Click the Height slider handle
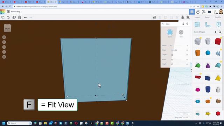The image size is (224, 126). [x=172, y=64]
